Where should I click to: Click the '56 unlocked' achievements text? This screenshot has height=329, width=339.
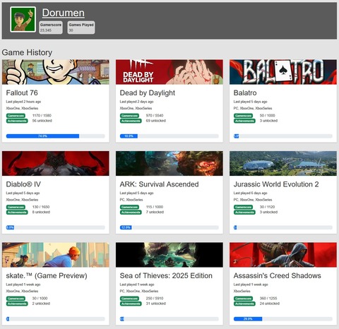click(x=42, y=121)
